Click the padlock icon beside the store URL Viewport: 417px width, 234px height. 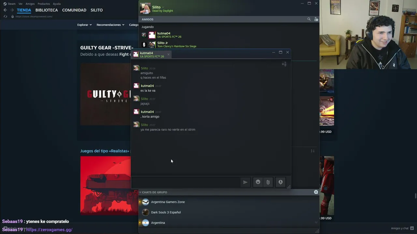point(12,17)
